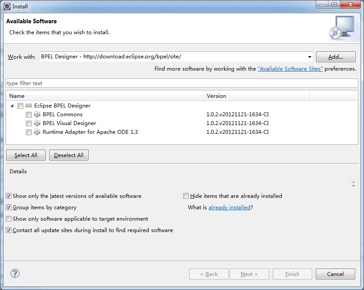The width and height of the screenshot is (364, 290).
Task: Click the Details pane down stepper arrow
Action: [x=353, y=186]
